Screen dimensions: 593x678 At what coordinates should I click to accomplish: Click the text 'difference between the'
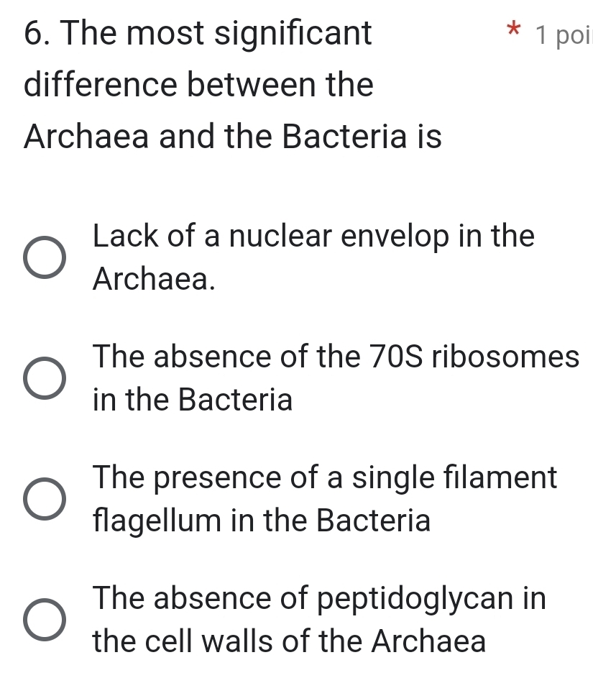pos(198,84)
